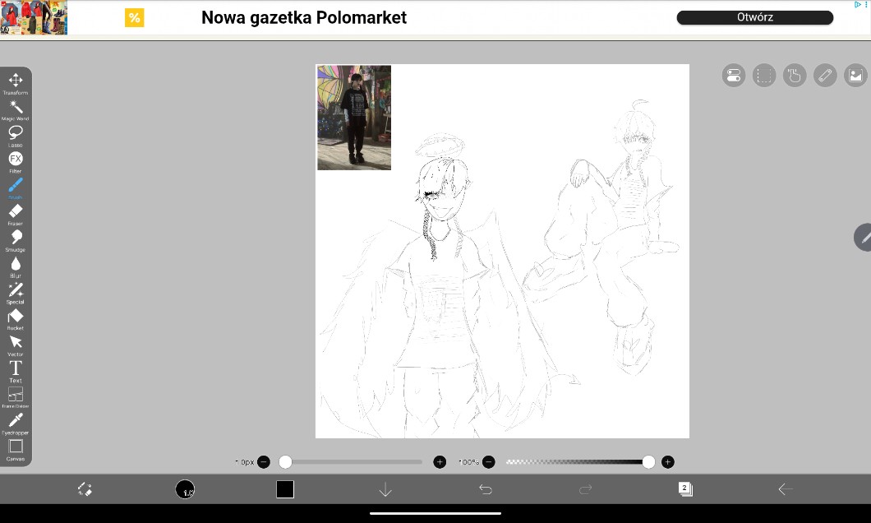The height and width of the screenshot is (523, 871).
Task: Open the FX Filter tool
Action: click(16, 160)
